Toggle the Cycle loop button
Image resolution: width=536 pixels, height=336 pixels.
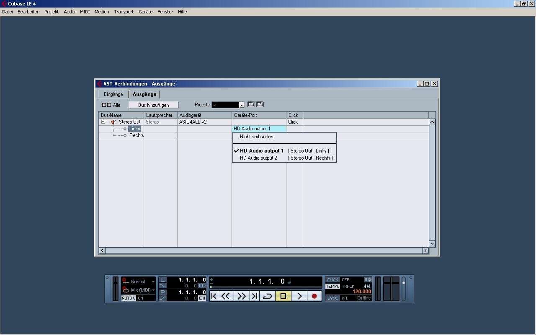pos(267,296)
